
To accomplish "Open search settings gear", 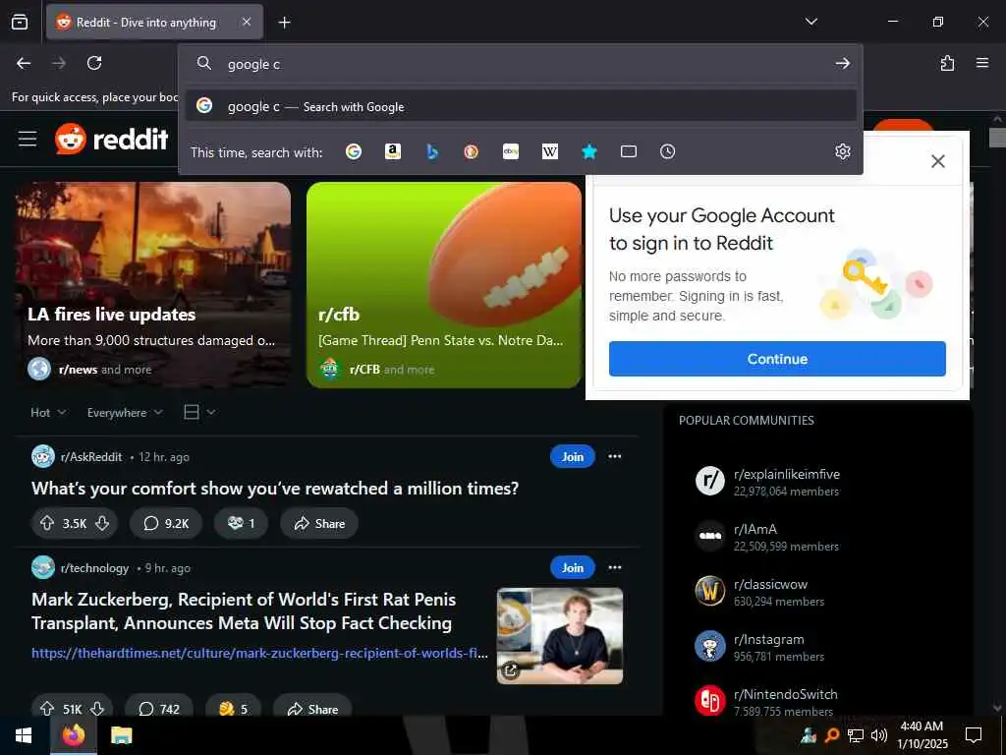I will pos(842,151).
